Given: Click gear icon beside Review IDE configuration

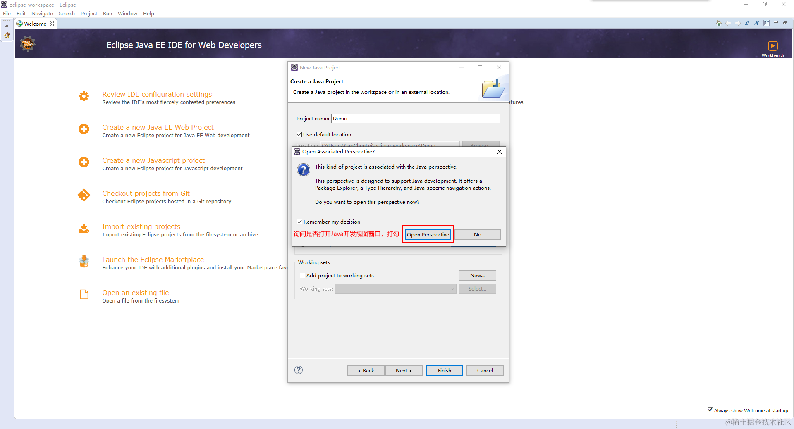Looking at the screenshot, I should pos(84,96).
